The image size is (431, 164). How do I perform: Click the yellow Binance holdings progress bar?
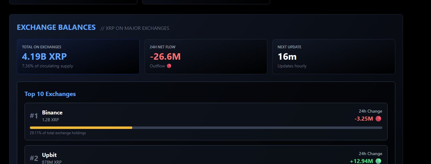[x=81, y=127]
